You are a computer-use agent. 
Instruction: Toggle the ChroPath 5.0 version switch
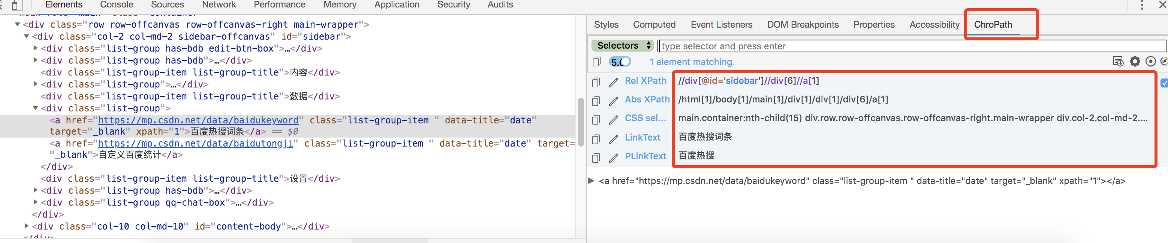tap(620, 62)
